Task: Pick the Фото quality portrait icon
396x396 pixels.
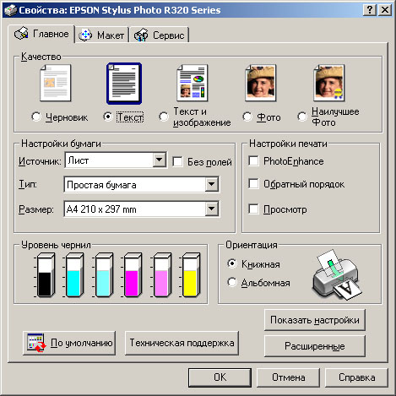Action: coord(261,83)
